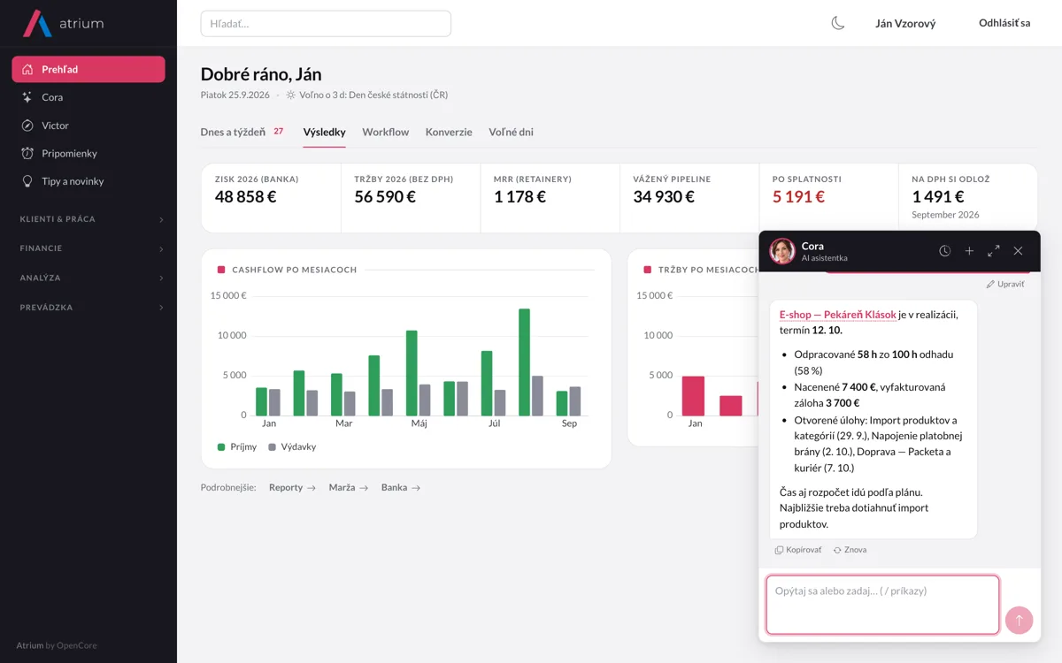Open Victor in the sidebar
The image size is (1062, 663).
point(88,126)
